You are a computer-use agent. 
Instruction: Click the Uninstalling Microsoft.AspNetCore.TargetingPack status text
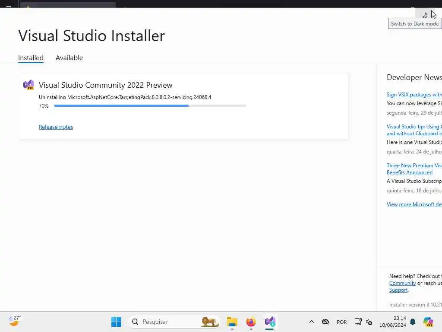pos(125,97)
